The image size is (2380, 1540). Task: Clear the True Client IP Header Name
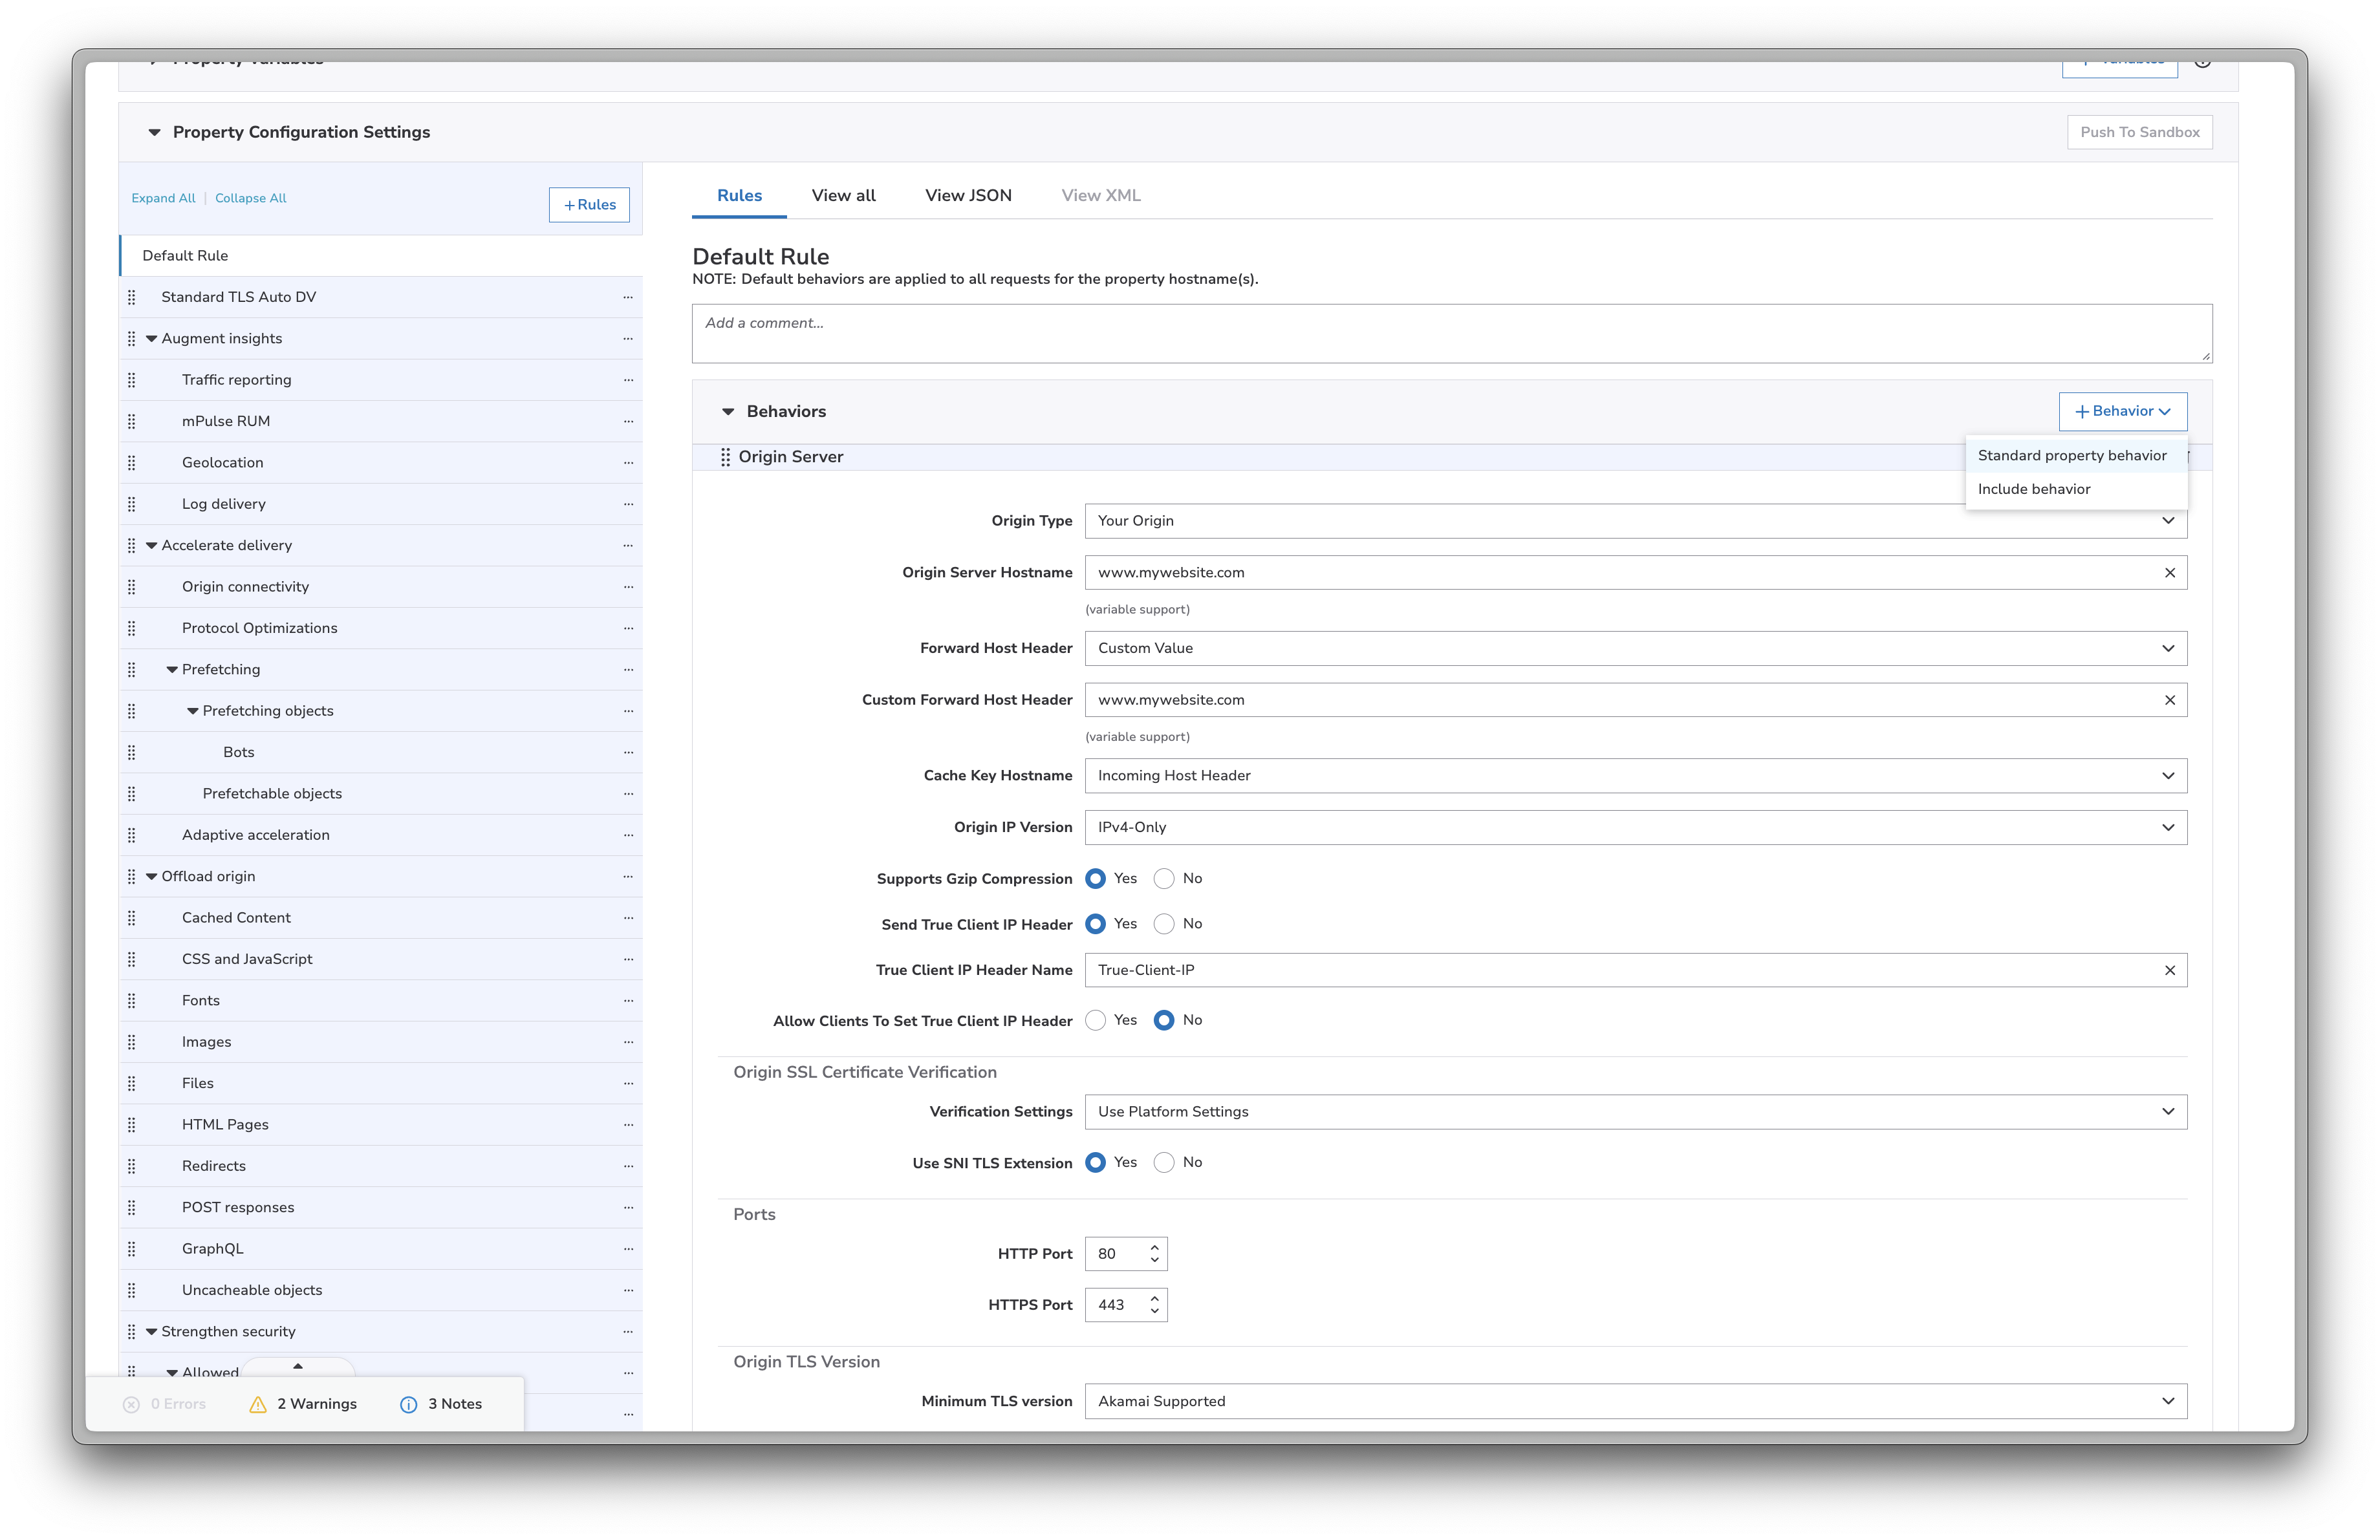2169,970
